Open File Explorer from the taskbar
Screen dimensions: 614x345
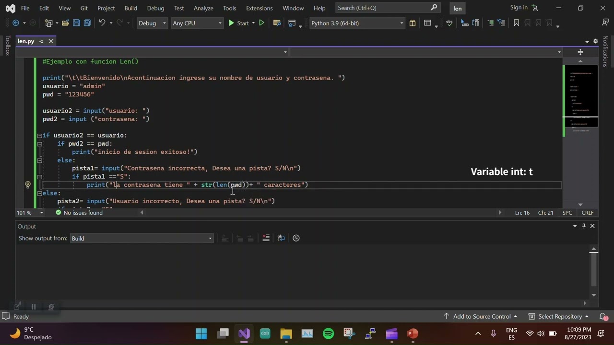click(x=286, y=333)
